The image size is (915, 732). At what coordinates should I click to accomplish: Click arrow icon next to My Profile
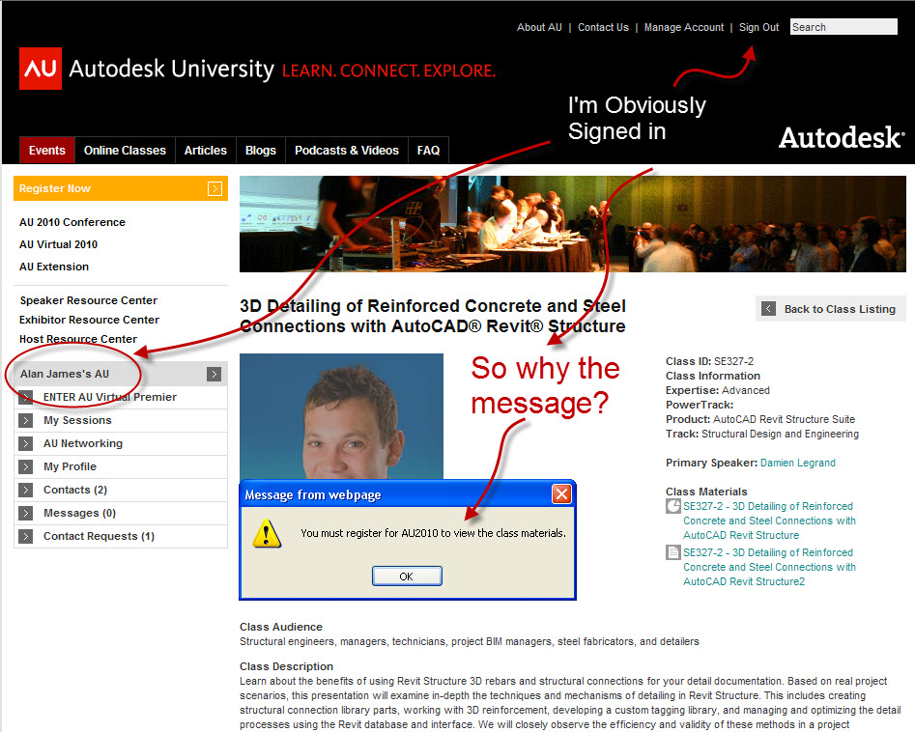(x=26, y=466)
